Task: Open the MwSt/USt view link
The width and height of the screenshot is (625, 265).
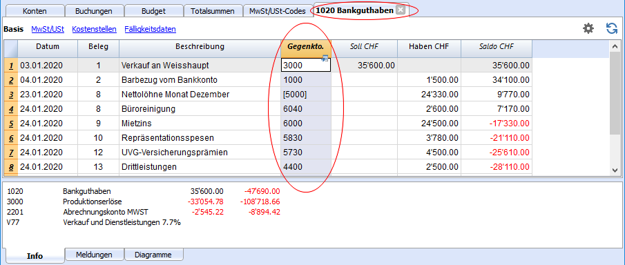Action: click(x=48, y=29)
